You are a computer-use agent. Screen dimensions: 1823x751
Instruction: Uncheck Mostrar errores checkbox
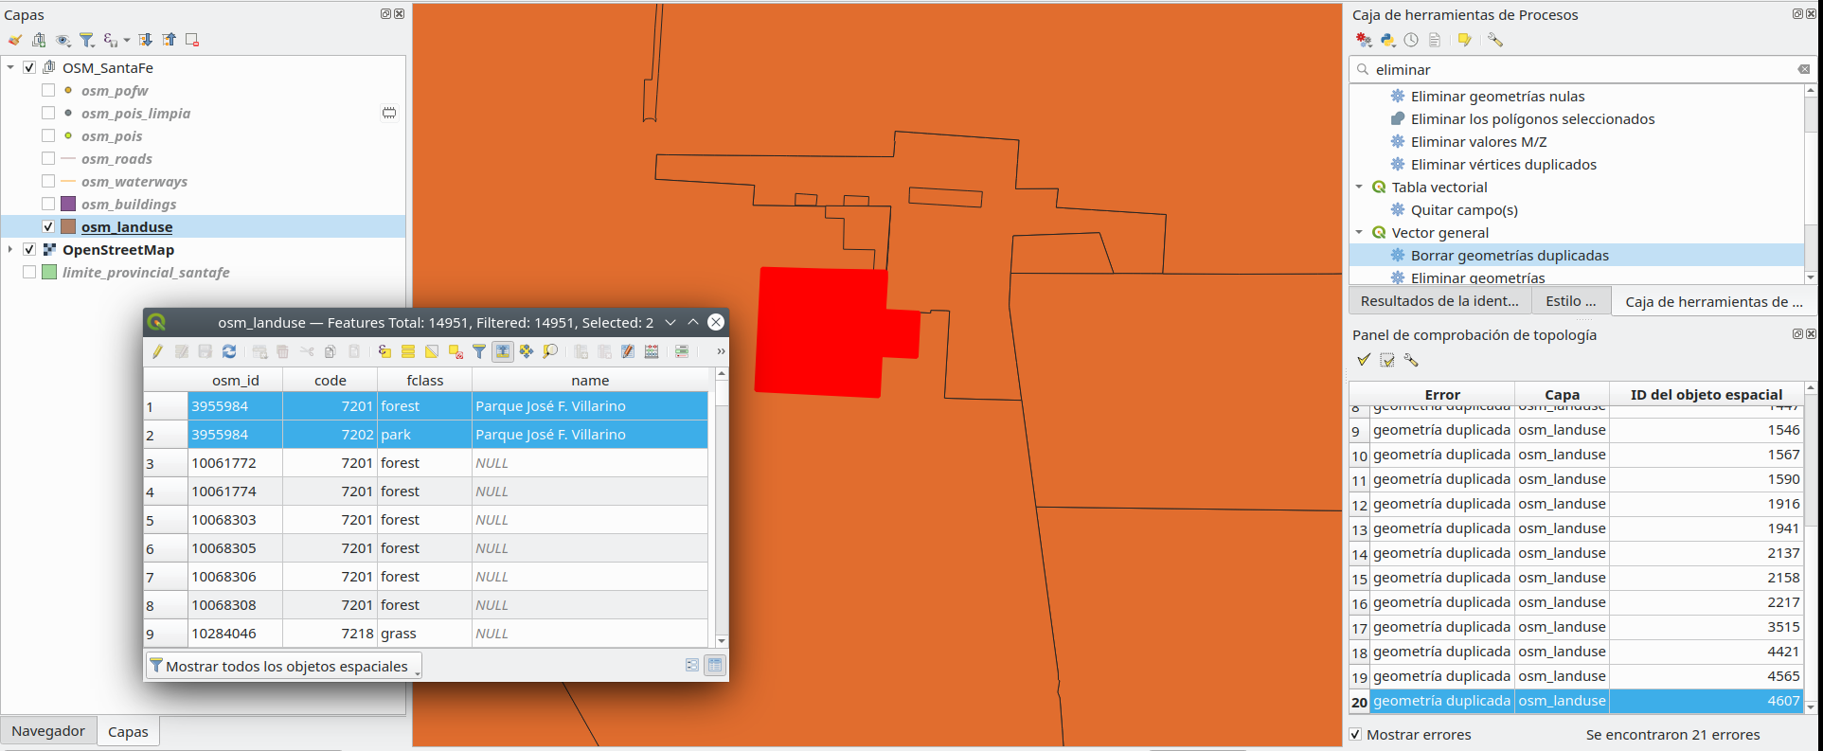click(1355, 734)
